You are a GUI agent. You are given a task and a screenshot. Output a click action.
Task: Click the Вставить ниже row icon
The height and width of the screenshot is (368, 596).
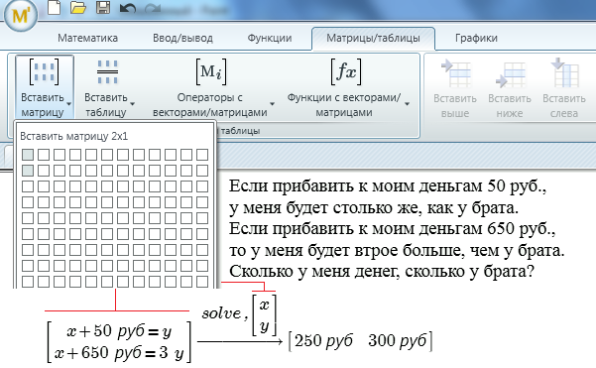click(511, 74)
